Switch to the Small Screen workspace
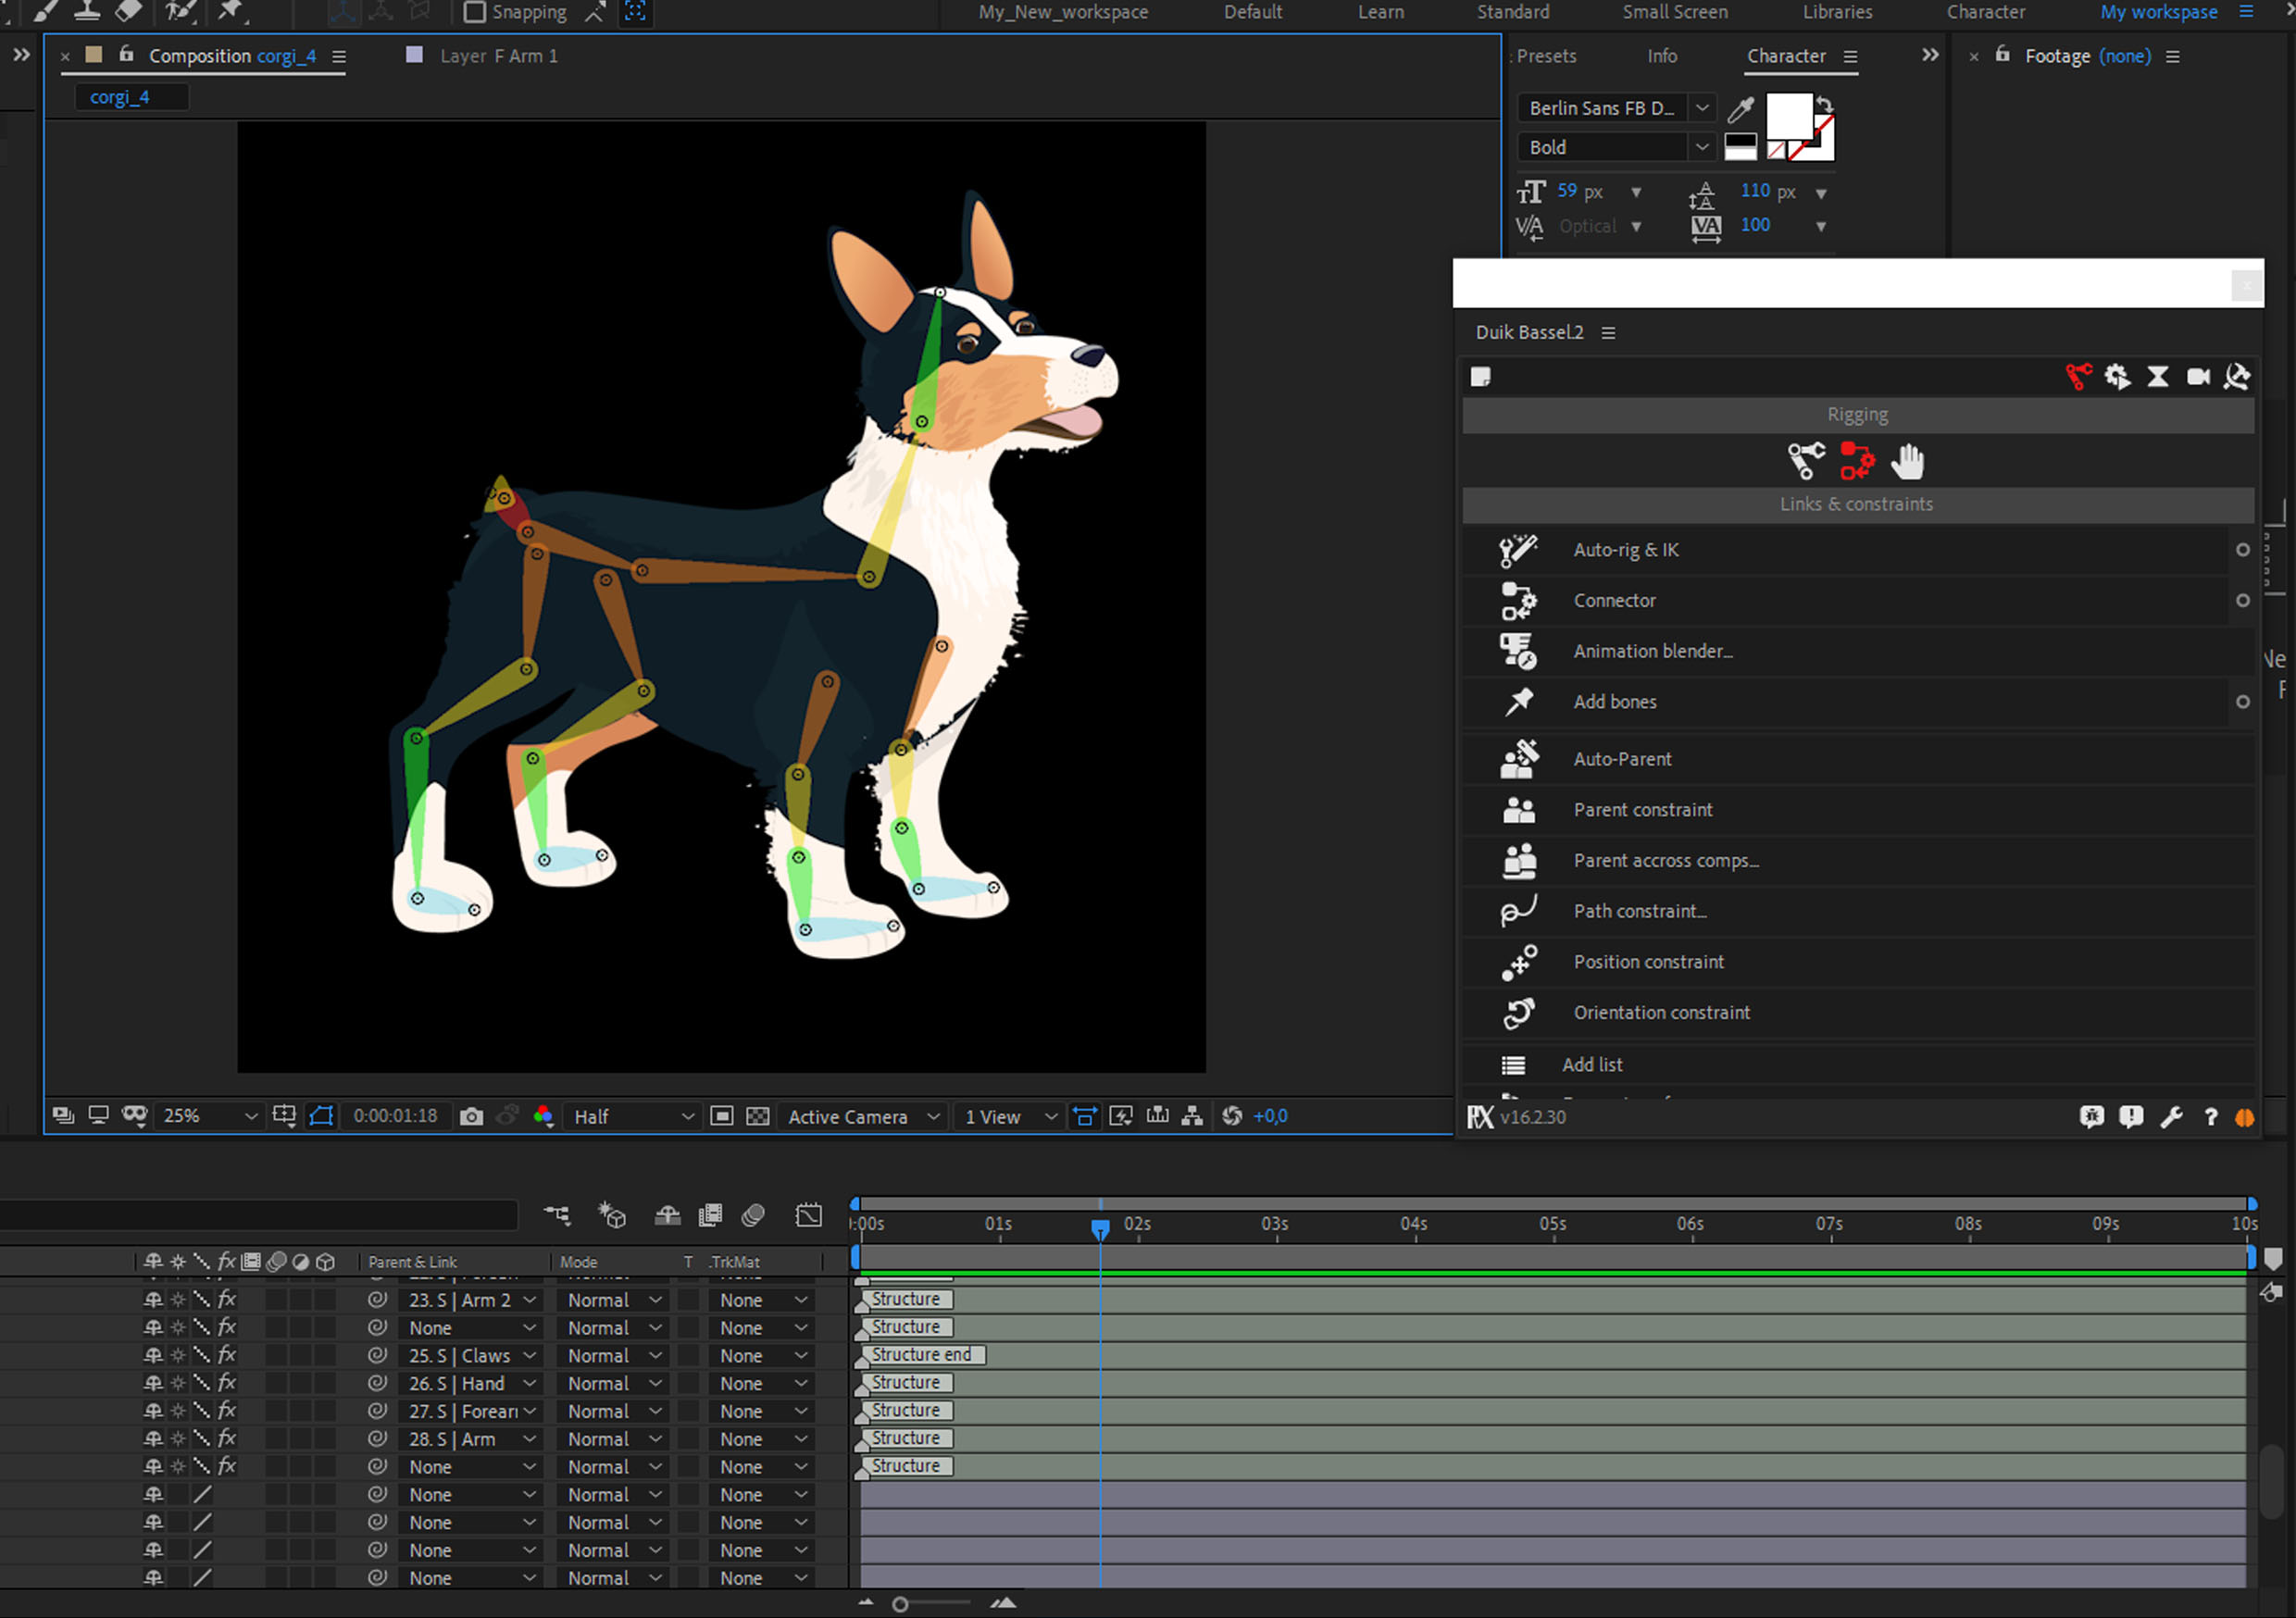Image resolution: width=2296 pixels, height=1618 pixels. [1674, 12]
